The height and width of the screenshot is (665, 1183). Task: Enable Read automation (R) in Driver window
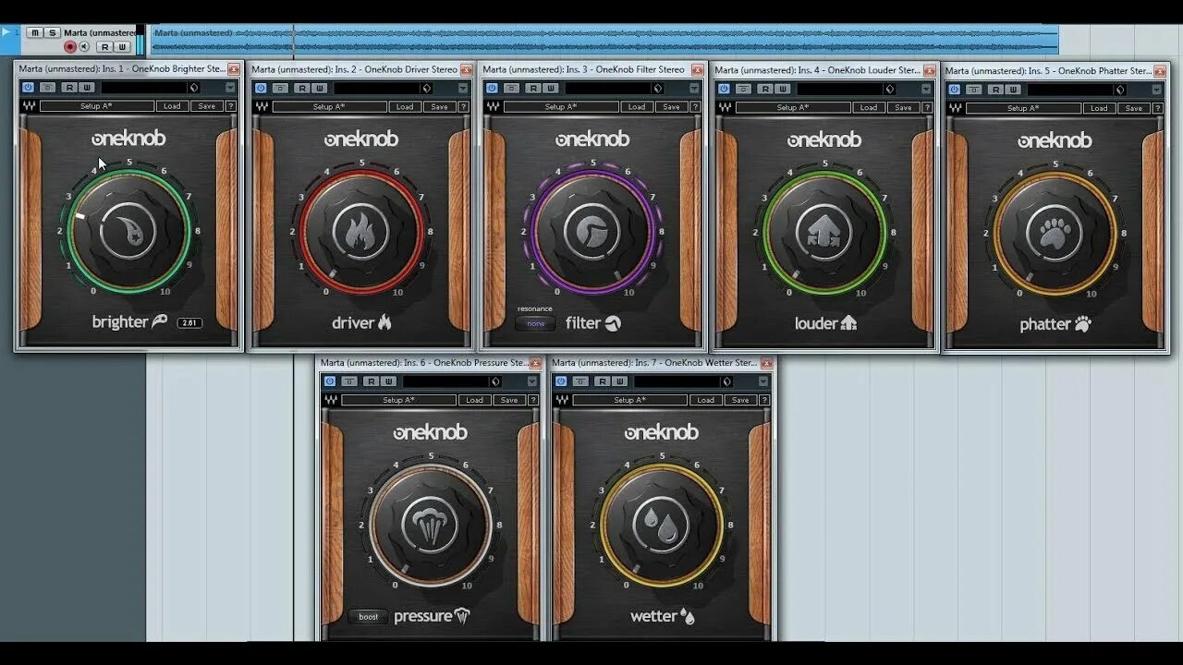(301, 88)
